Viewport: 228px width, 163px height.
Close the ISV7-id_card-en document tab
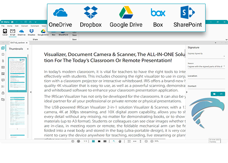(27, 43)
